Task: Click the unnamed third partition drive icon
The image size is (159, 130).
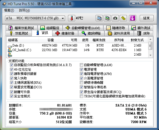Action: click(10, 55)
